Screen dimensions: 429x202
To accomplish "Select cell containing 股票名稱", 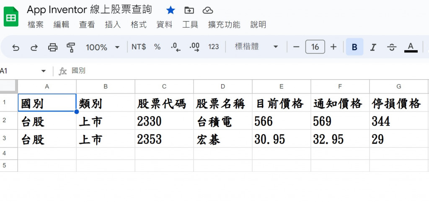I will [223, 103].
